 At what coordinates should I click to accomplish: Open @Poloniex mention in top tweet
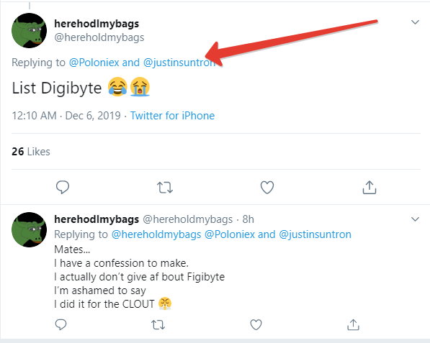(x=94, y=63)
